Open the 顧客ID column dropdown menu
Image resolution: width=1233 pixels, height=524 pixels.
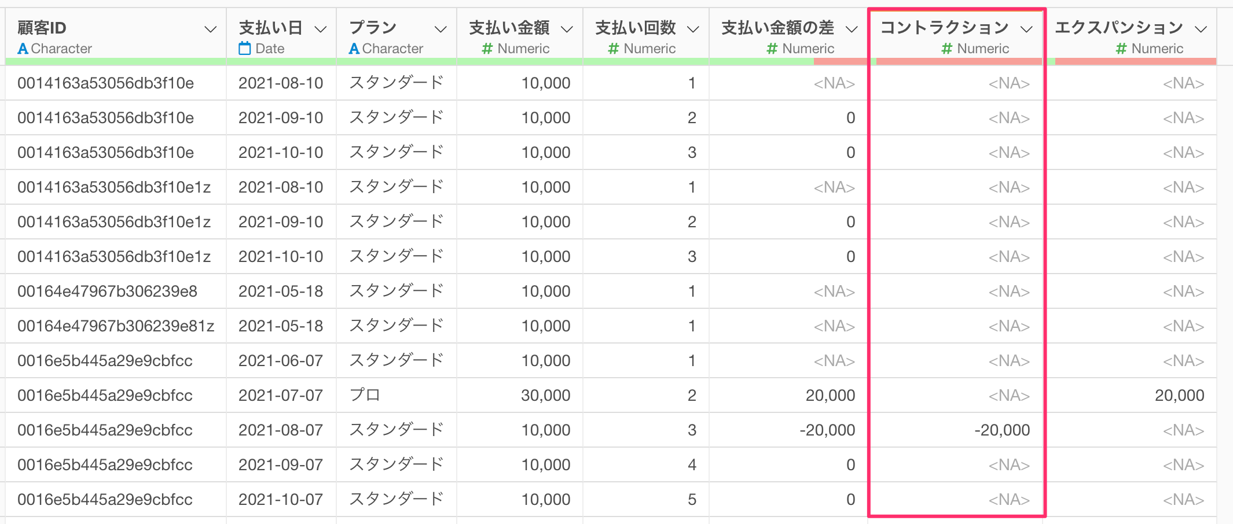tap(211, 29)
